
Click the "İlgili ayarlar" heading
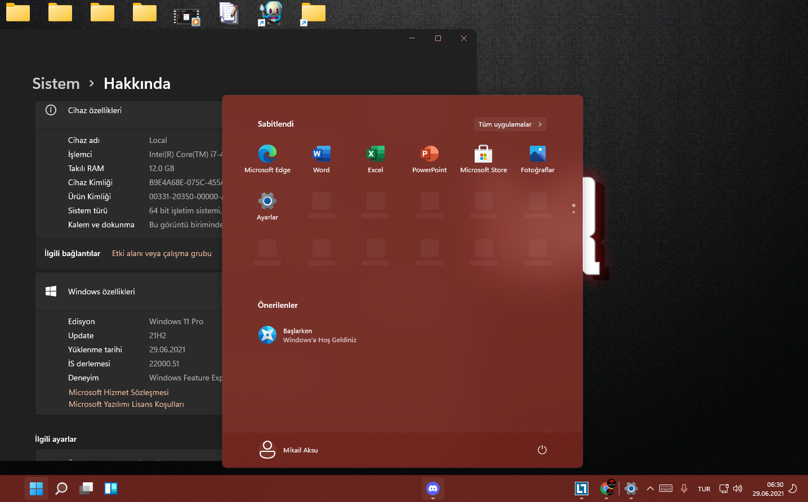tap(56, 439)
